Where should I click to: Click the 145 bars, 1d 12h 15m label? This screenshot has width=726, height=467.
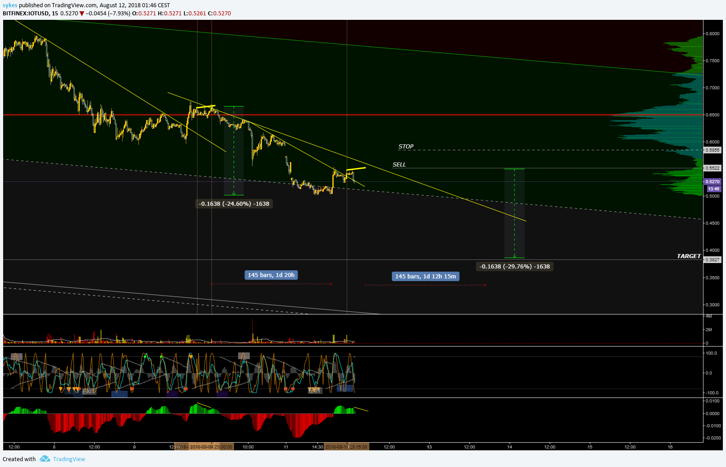click(426, 277)
